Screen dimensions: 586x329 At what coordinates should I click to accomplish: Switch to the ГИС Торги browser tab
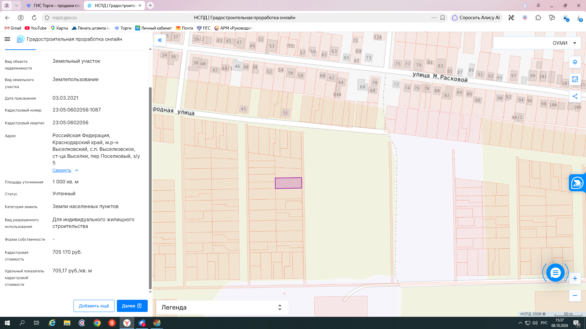(54, 5)
